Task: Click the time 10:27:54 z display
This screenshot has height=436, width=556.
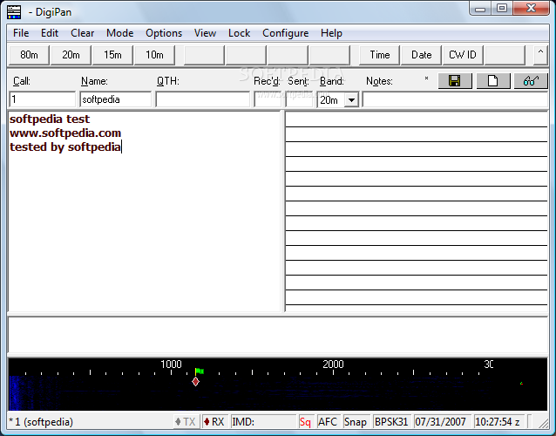Action: (499, 422)
